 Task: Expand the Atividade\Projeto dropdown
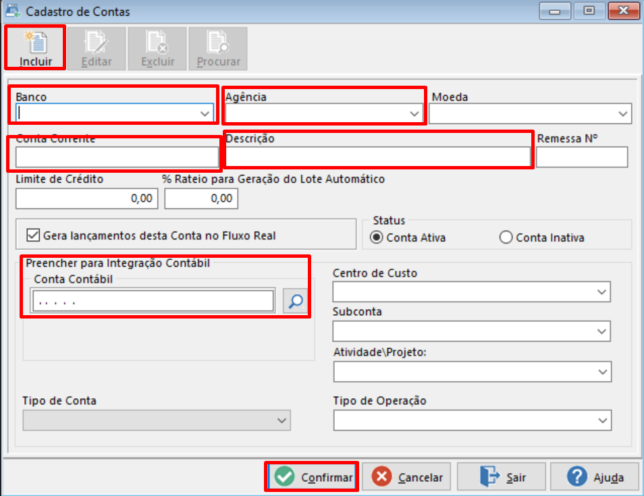(602, 372)
